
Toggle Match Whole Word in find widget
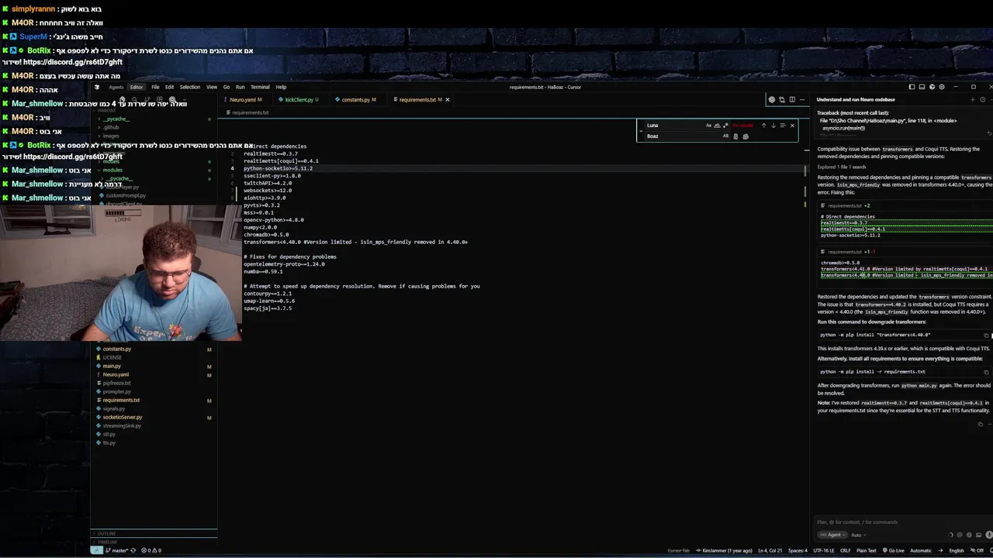click(x=717, y=126)
